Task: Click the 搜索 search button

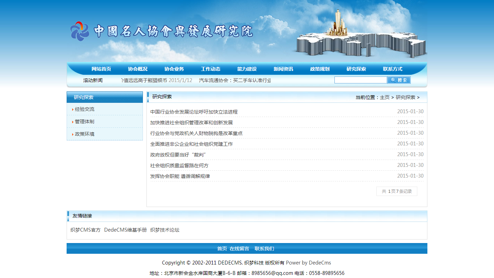Action: click(399, 80)
